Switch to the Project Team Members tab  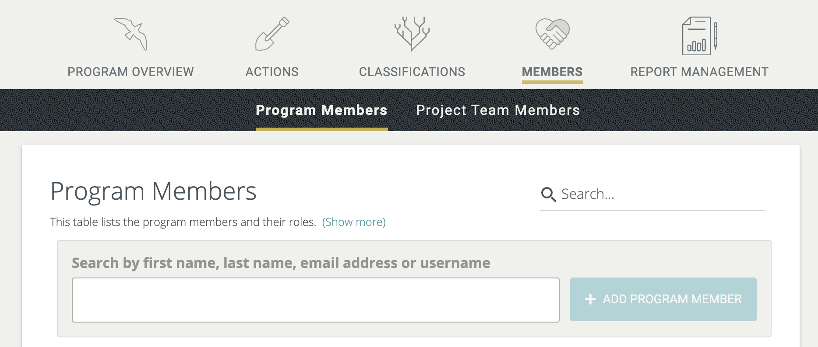[x=498, y=111]
